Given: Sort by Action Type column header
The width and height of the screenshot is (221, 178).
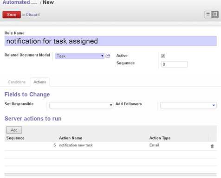Looking at the screenshot, I should pyautogui.click(x=160, y=138).
